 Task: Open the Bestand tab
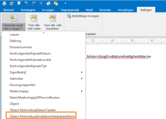(9, 10)
